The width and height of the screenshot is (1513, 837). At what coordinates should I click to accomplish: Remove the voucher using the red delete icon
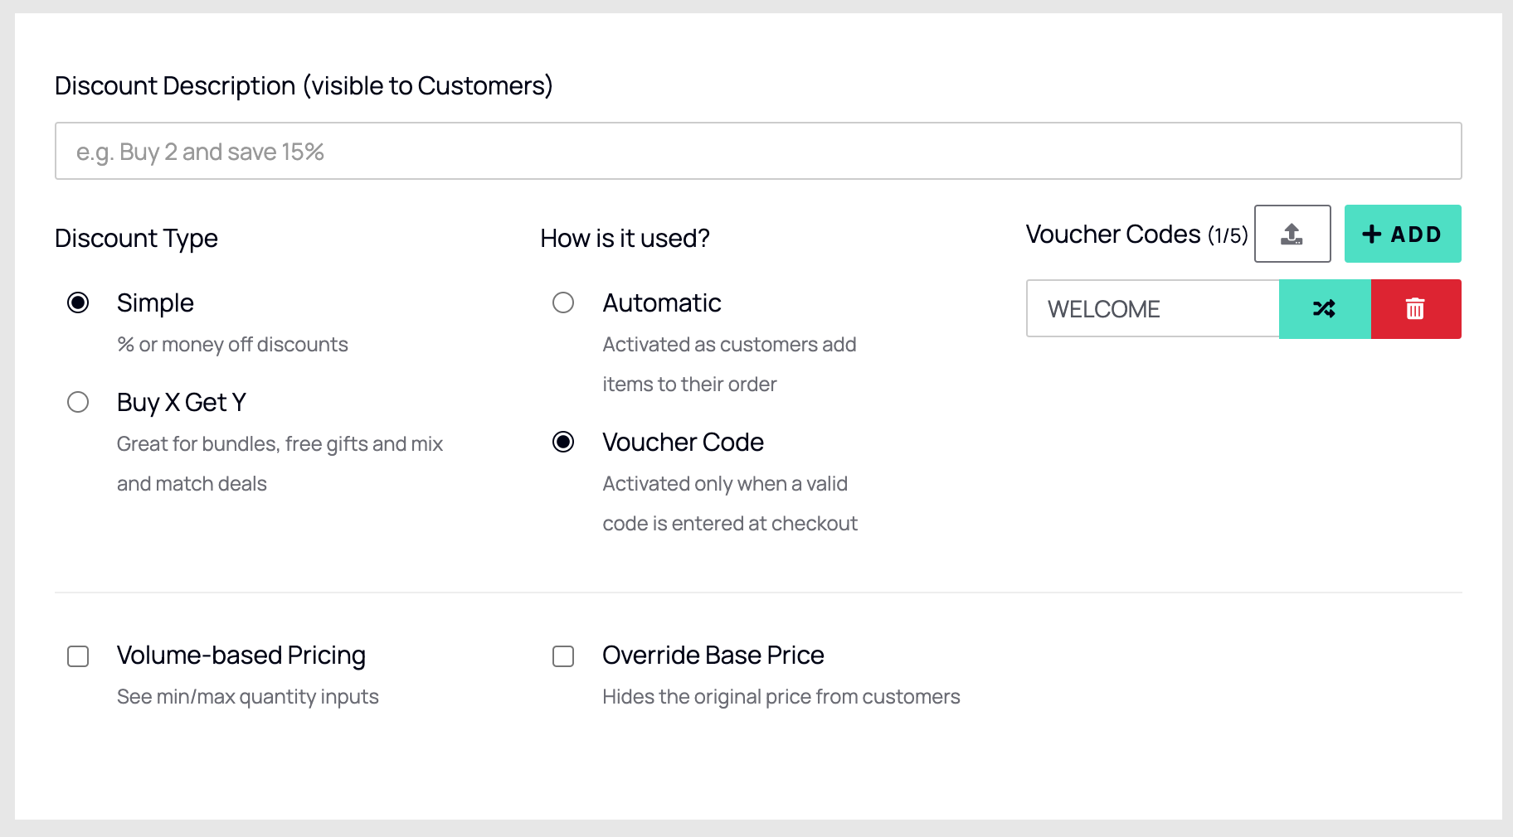(1415, 308)
